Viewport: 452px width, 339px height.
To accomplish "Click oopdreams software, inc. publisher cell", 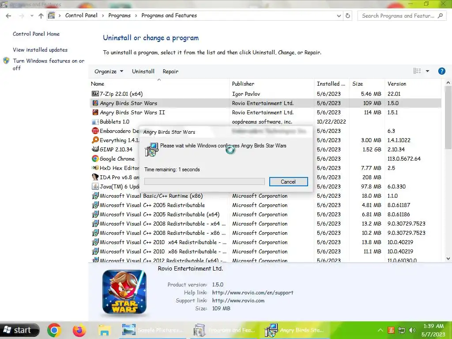I will click(262, 122).
